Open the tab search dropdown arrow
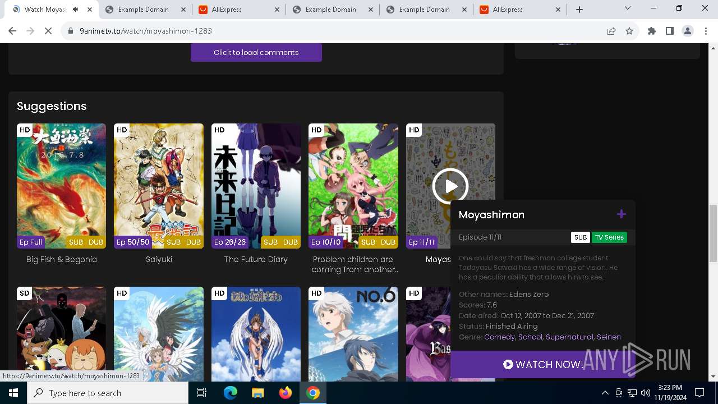The image size is (718, 404). click(x=628, y=8)
